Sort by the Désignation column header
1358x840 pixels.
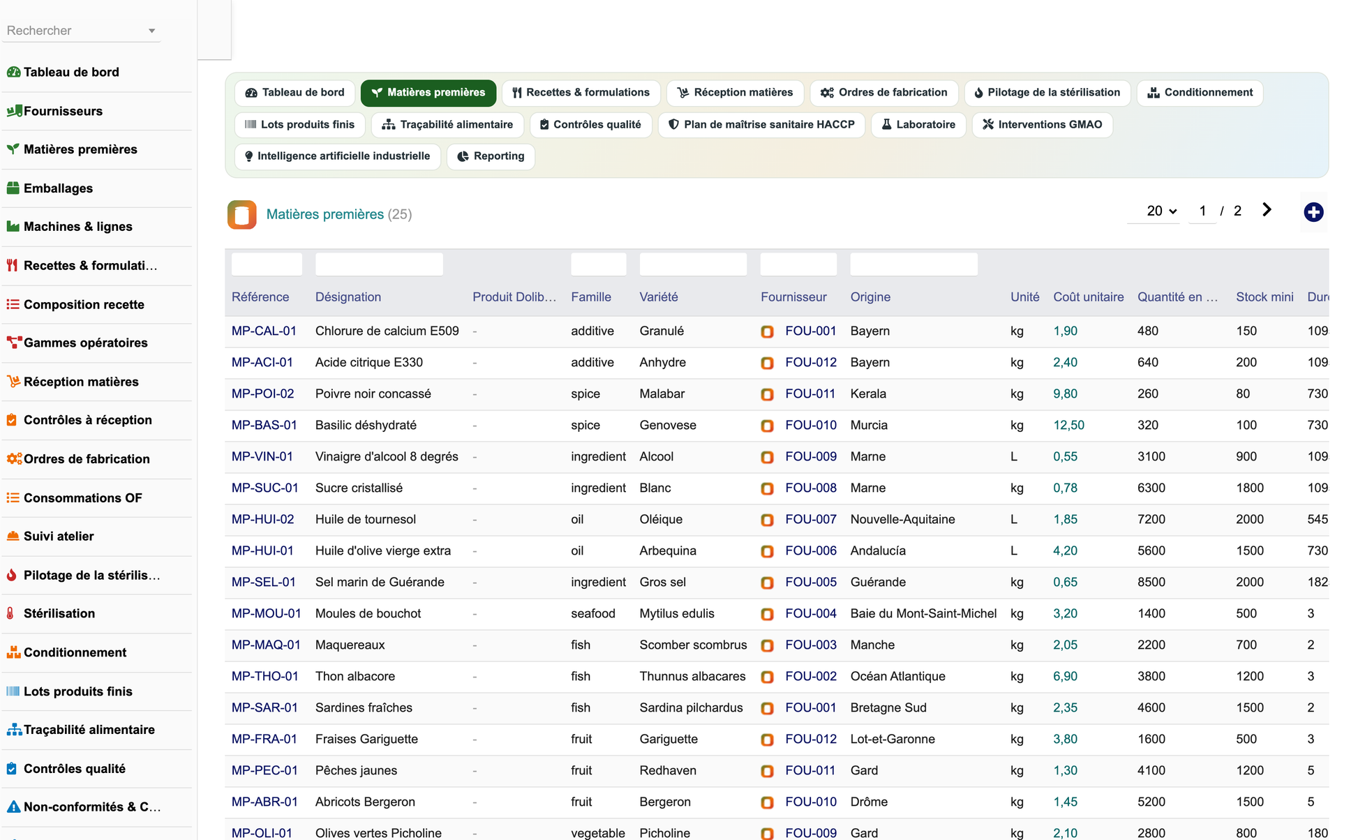[x=348, y=297]
